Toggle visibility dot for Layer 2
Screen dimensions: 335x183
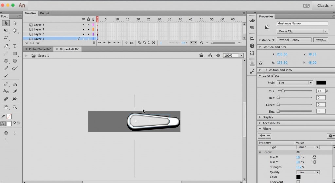click(x=83, y=34)
